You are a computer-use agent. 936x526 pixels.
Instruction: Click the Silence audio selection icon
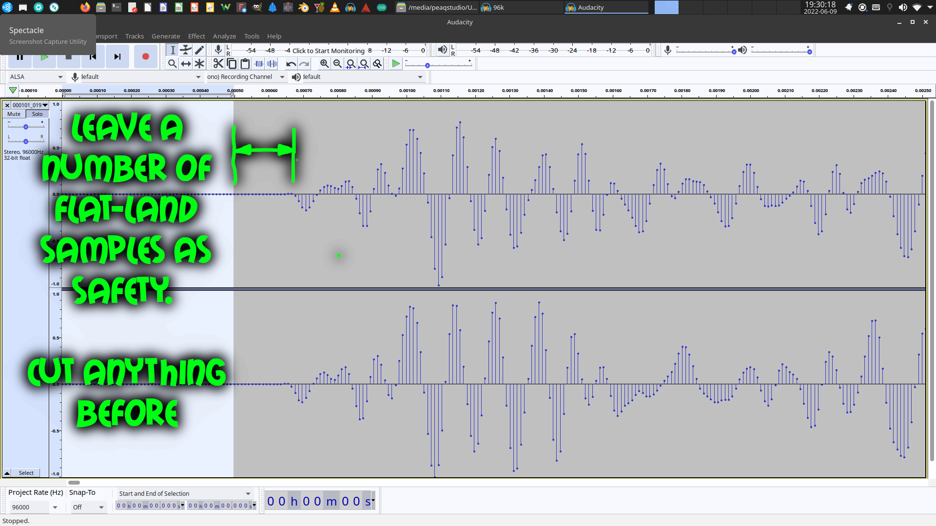coord(272,64)
